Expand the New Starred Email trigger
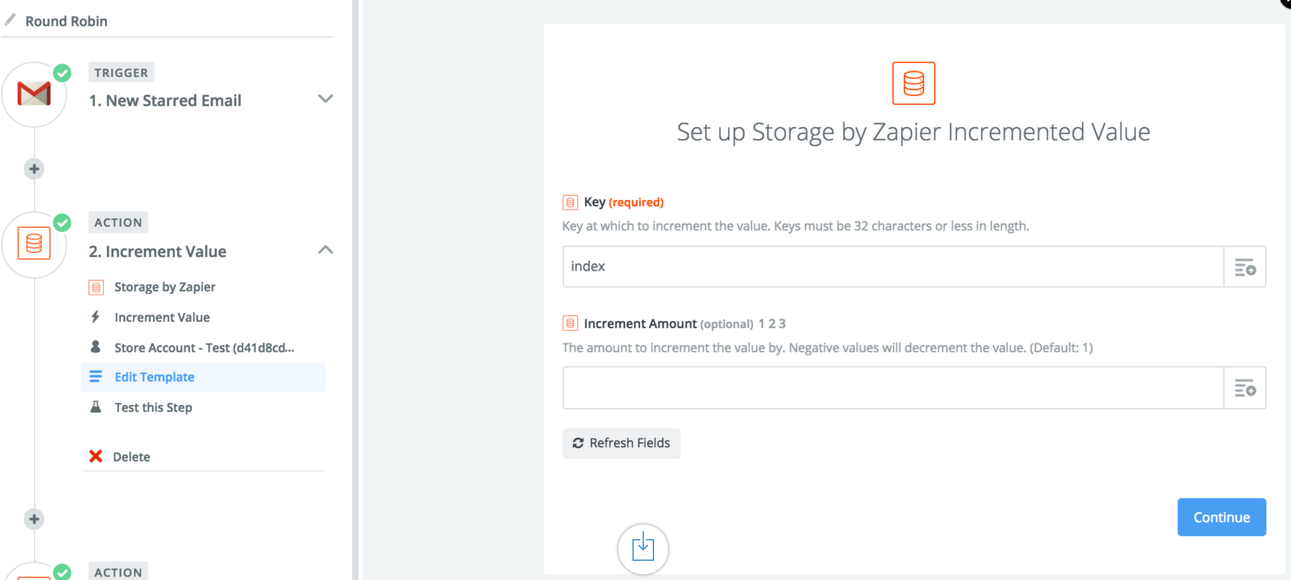This screenshot has width=1291, height=580. click(x=325, y=99)
